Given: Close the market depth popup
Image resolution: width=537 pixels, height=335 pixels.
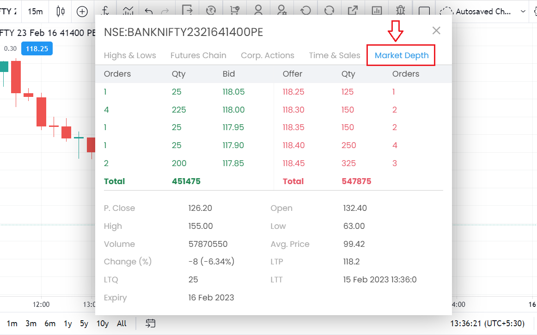Looking at the screenshot, I should (436, 30).
